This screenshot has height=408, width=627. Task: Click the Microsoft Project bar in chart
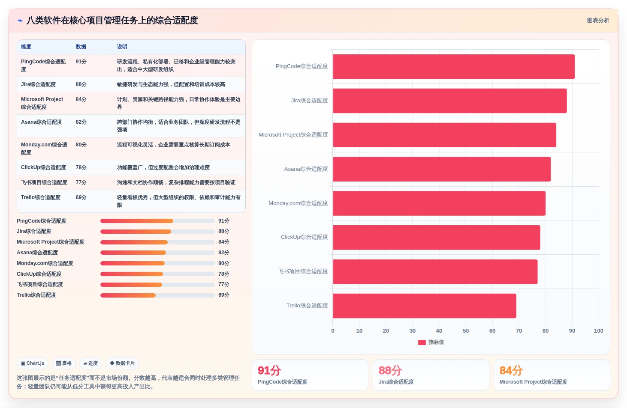tap(444, 135)
